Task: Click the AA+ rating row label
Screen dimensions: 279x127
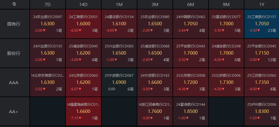Action: coord(14,112)
